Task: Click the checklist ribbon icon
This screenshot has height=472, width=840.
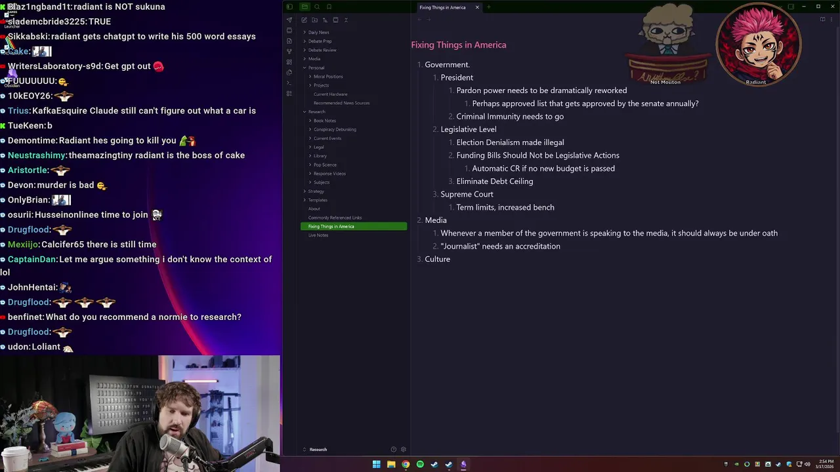Action: point(289,94)
